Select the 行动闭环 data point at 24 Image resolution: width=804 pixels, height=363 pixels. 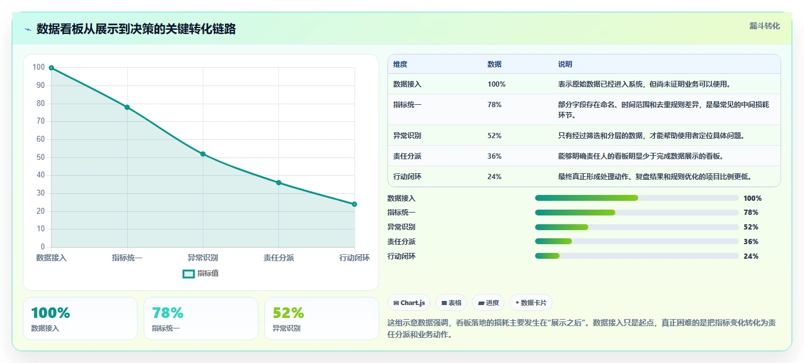coord(355,204)
